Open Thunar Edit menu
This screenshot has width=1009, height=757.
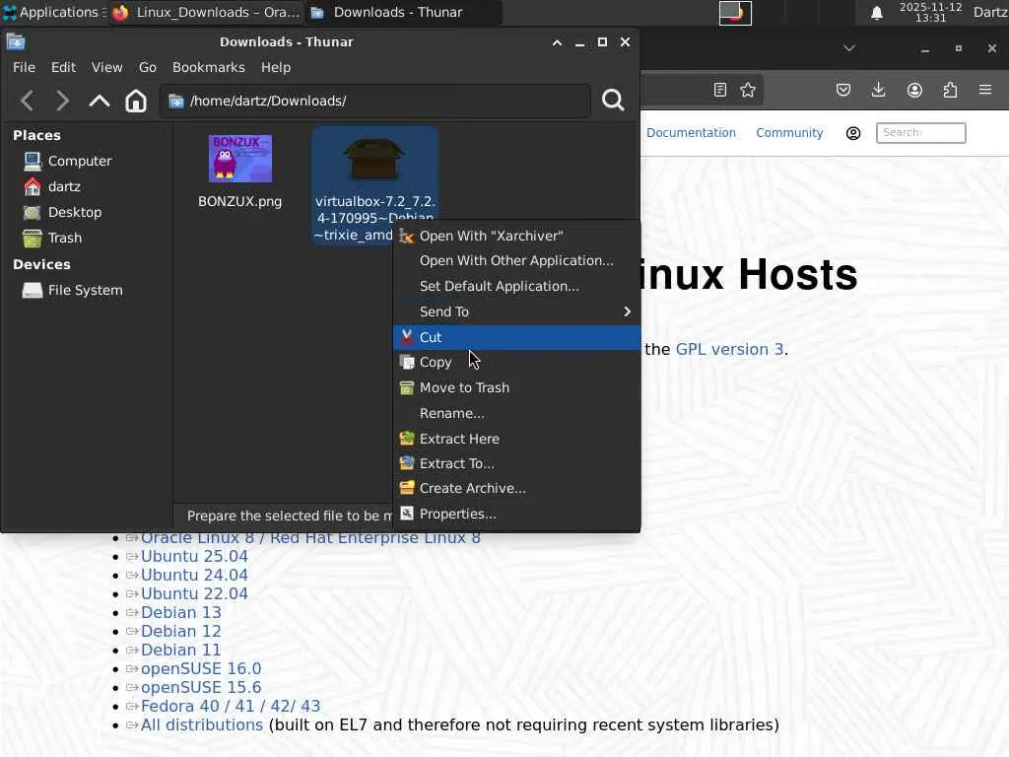pos(63,68)
